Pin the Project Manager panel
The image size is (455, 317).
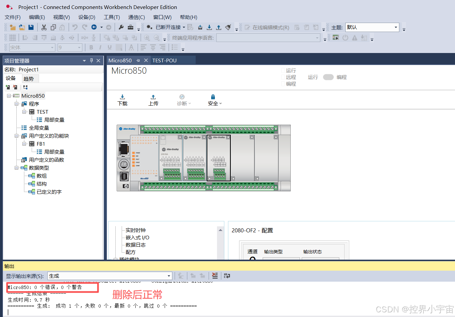91,60
